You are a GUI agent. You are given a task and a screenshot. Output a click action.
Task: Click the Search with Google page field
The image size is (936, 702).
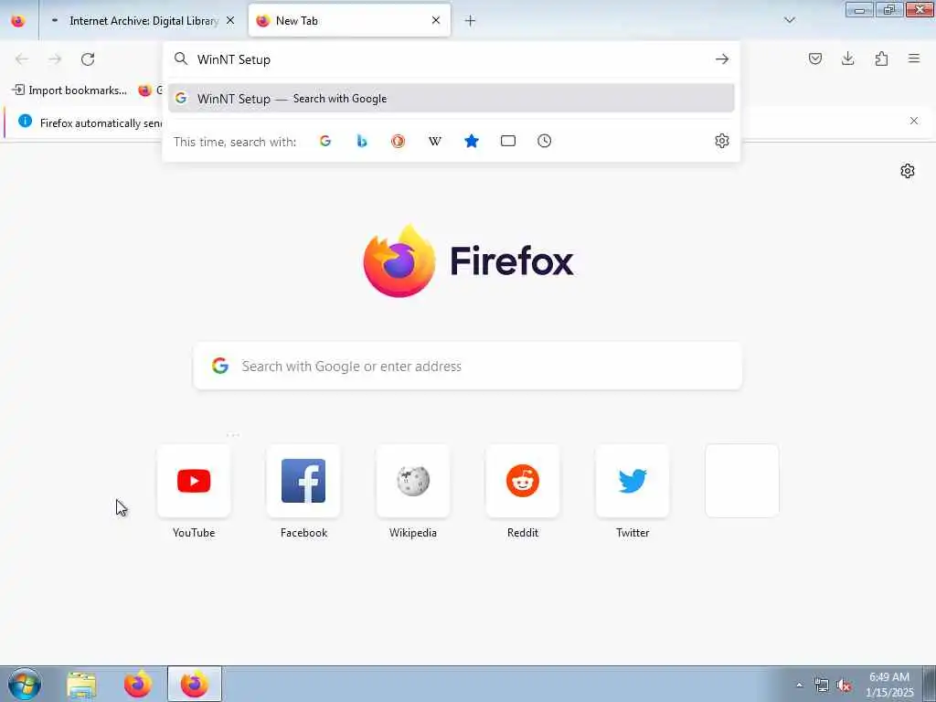(468, 366)
